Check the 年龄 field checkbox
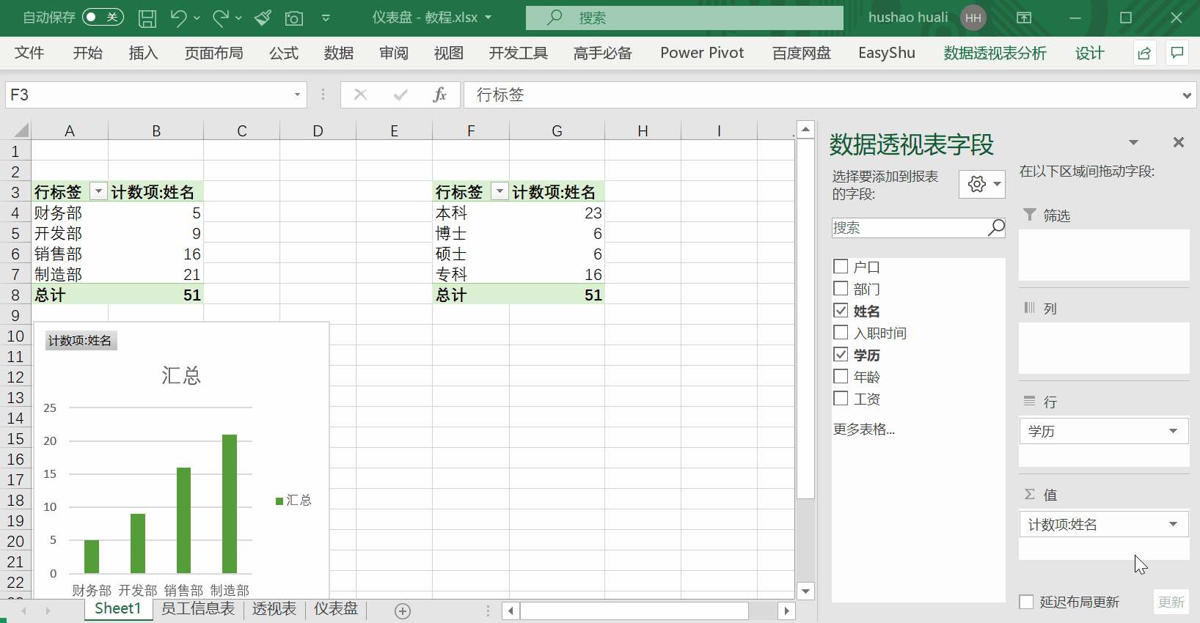The image size is (1200, 623). (841, 377)
